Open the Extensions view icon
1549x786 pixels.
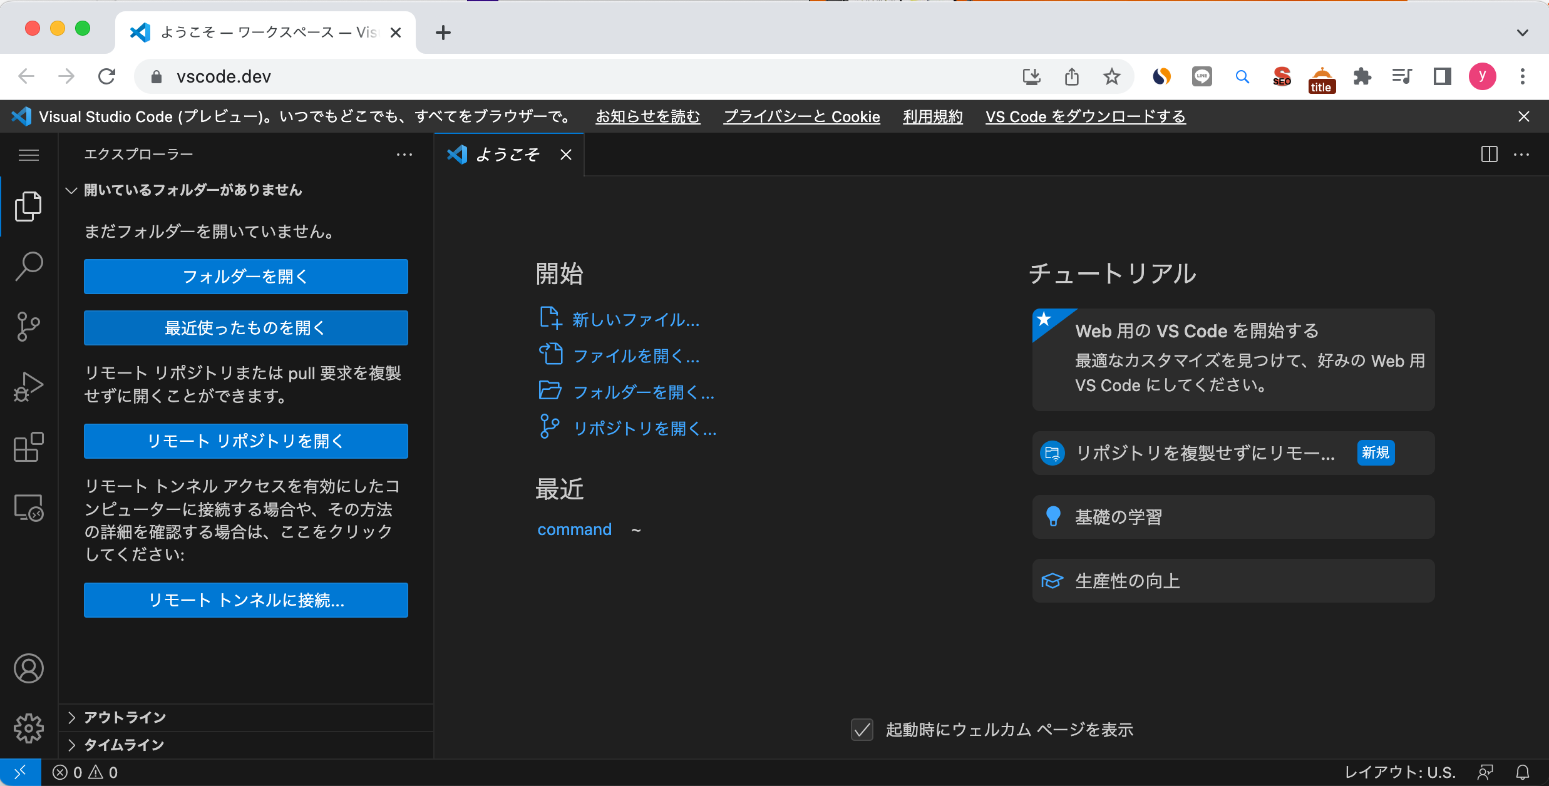click(29, 447)
